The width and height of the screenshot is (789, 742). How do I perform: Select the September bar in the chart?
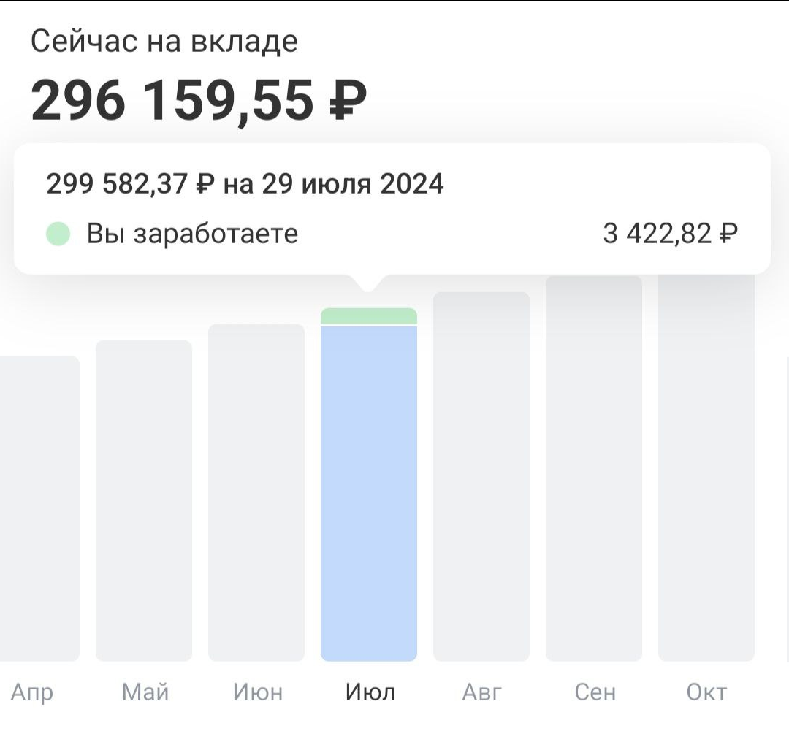594,468
